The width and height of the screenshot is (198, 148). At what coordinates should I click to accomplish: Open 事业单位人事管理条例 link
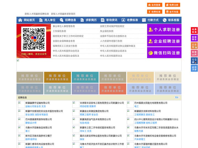point(64,26)
